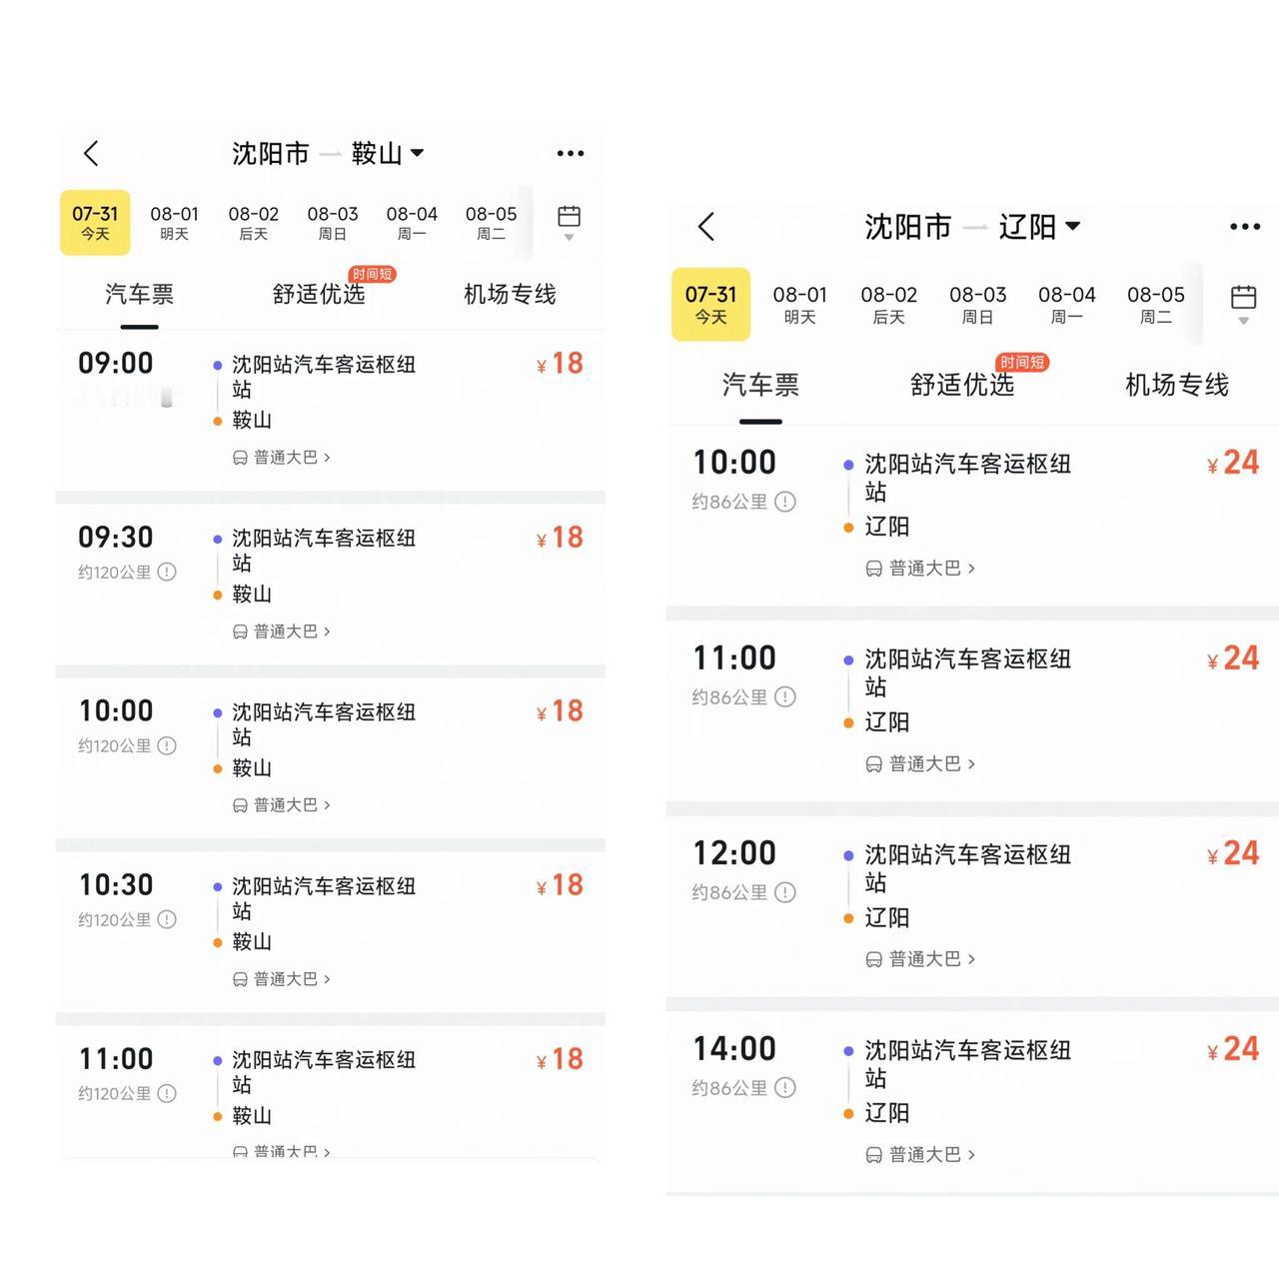The height and width of the screenshot is (1279, 1279).
Task: Open 普通大巴 details for 09:30 鞍山 bus
Action: [282, 632]
